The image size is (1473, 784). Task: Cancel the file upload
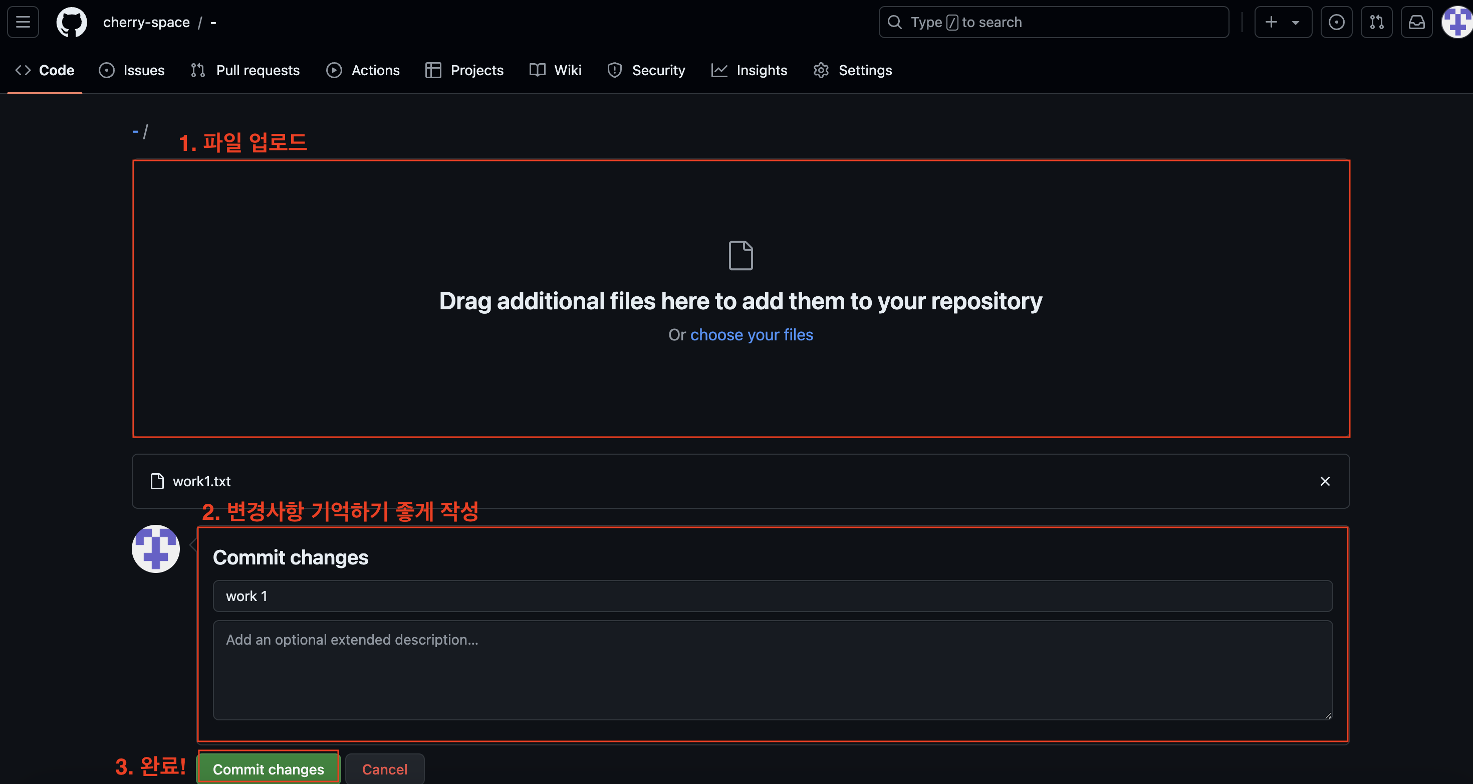click(384, 769)
